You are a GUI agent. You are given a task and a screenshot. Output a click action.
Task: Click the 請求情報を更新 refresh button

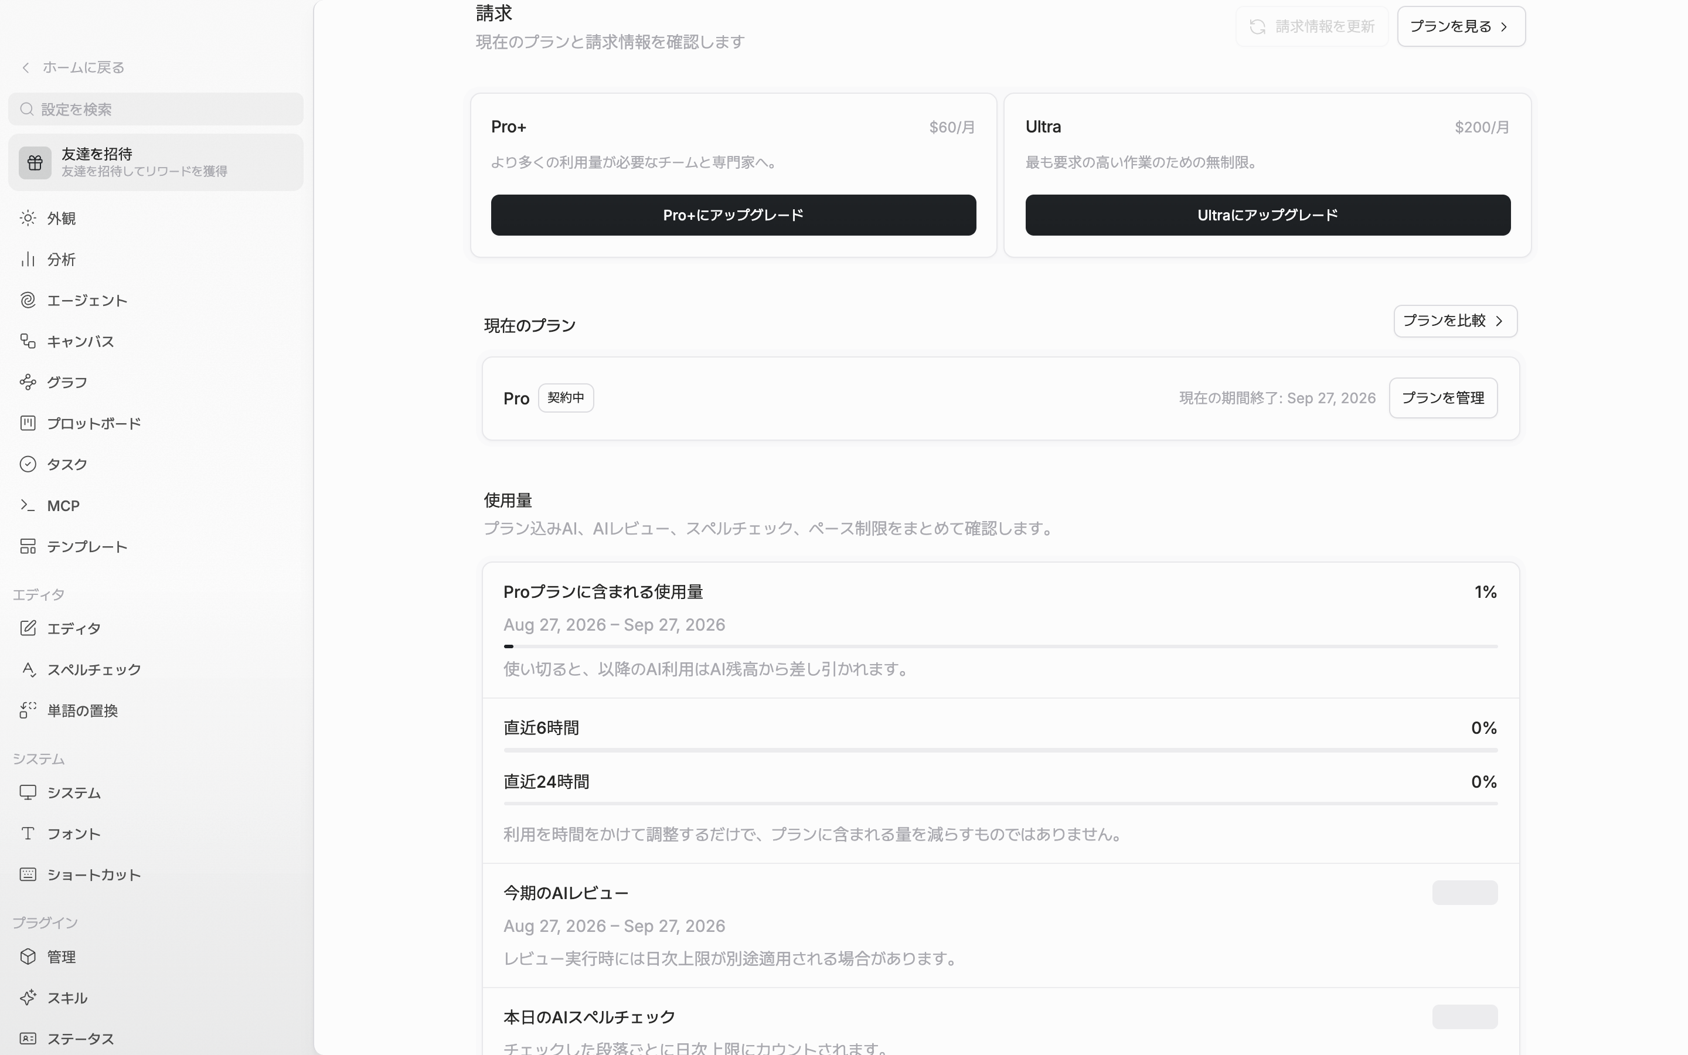pyautogui.click(x=1311, y=26)
